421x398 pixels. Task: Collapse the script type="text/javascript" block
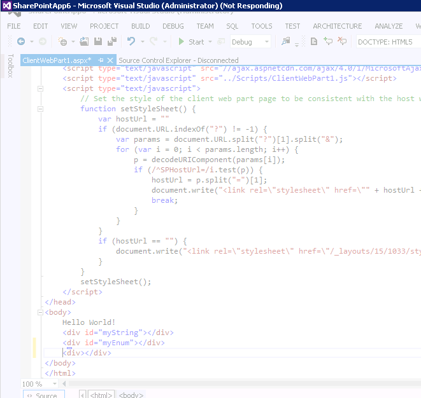pyautogui.click(x=40, y=89)
